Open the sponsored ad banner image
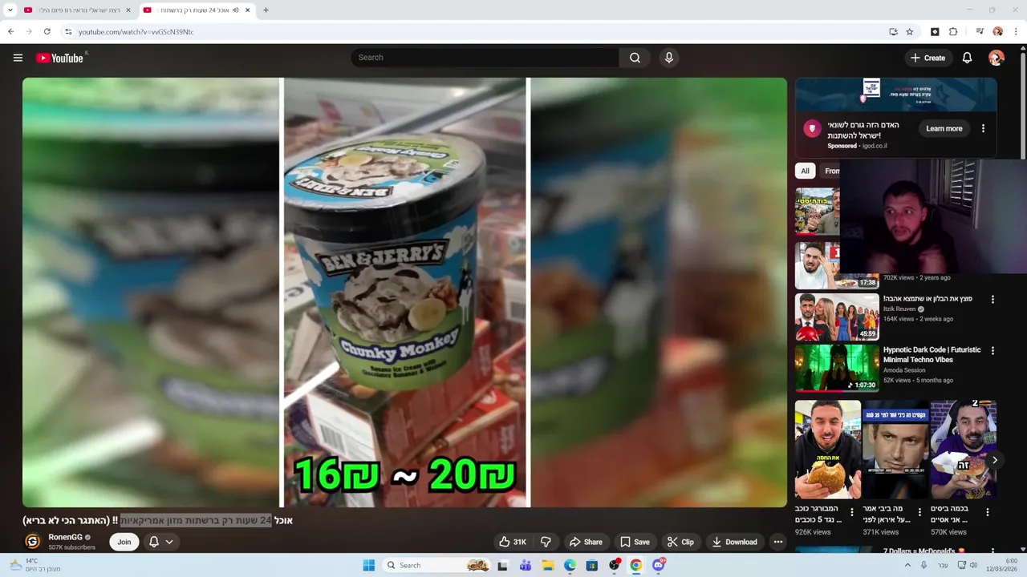Screen dimensions: 1027x577 tap(896, 95)
